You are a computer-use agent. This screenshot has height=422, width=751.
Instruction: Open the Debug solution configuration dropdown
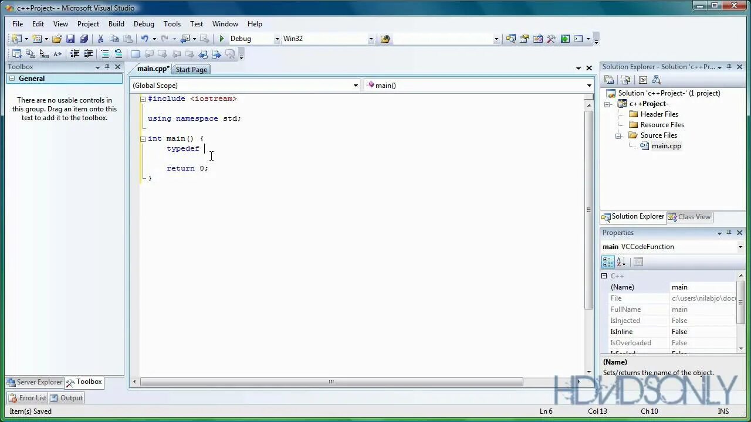click(276, 38)
